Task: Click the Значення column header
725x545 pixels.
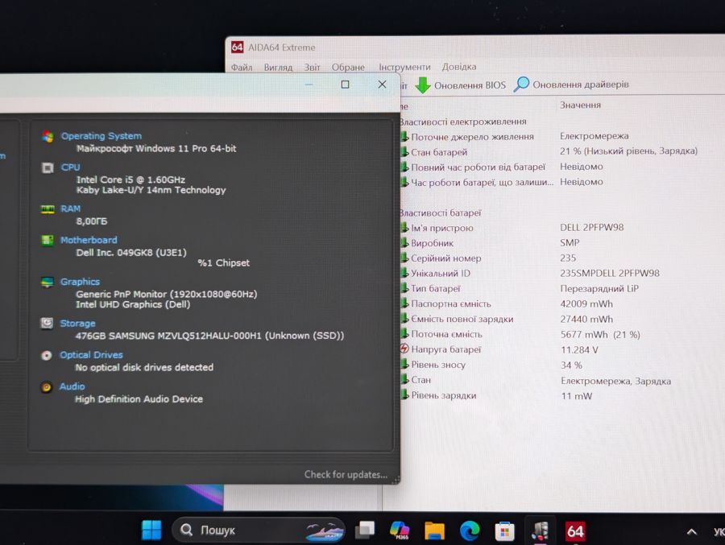Action: tap(580, 105)
